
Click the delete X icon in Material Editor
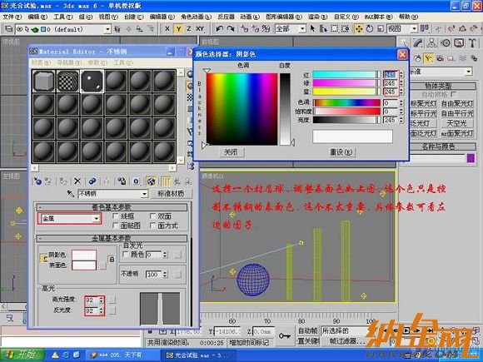[x=77, y=181]
